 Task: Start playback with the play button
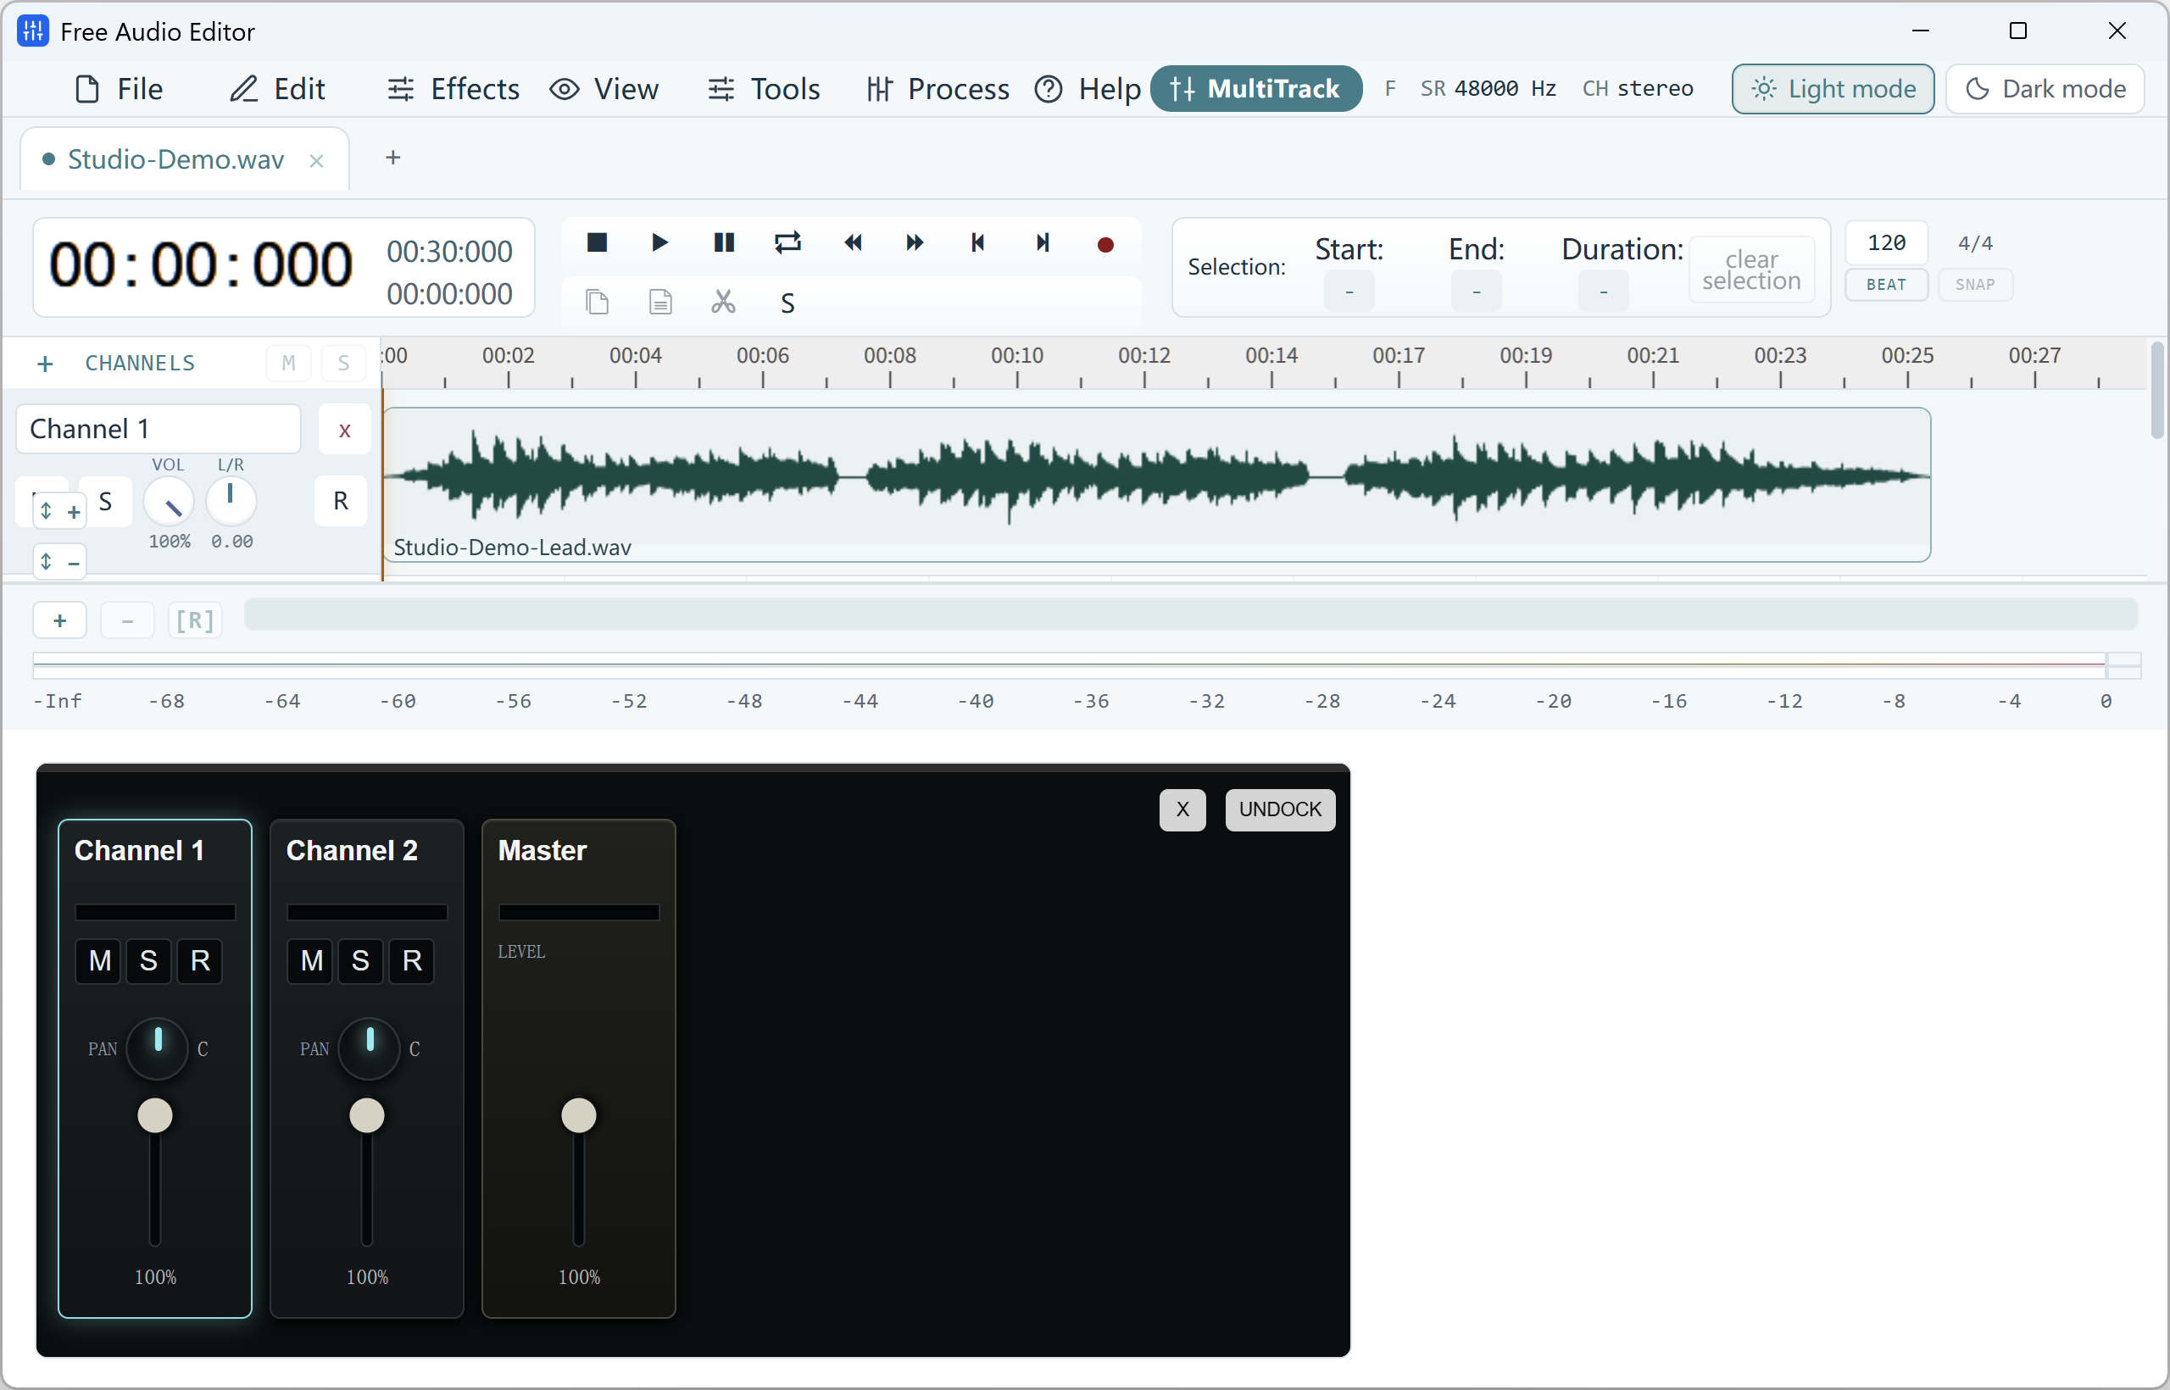pos(659,242)
